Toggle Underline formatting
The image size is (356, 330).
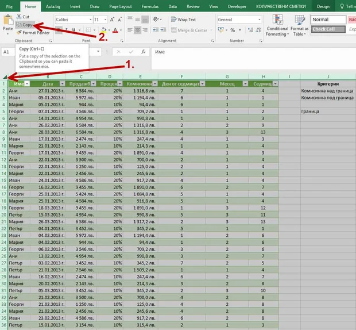[x=73, y=30]
